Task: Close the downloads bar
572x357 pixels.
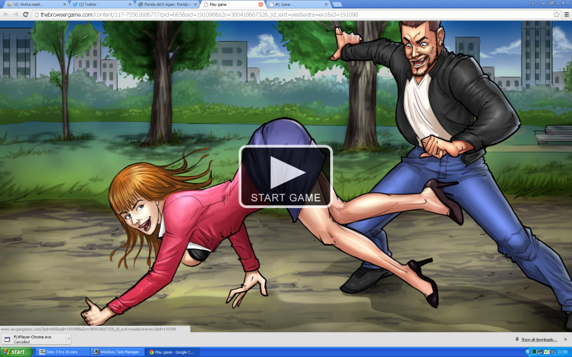Action: click(566, 339)
